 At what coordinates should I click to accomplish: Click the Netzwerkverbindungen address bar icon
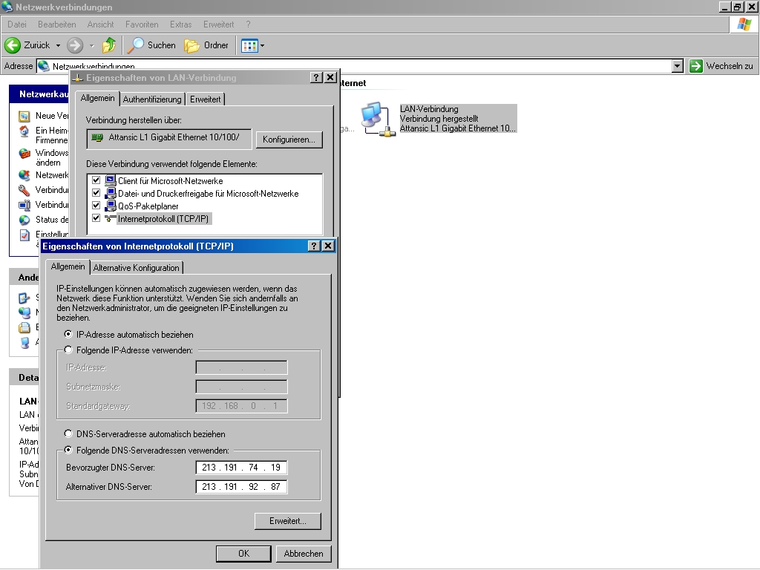click(44, 66)
